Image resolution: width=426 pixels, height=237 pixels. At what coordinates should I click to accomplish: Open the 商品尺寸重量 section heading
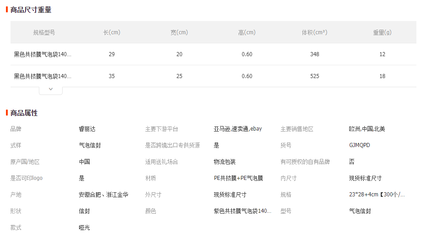[x=31, y=10]
